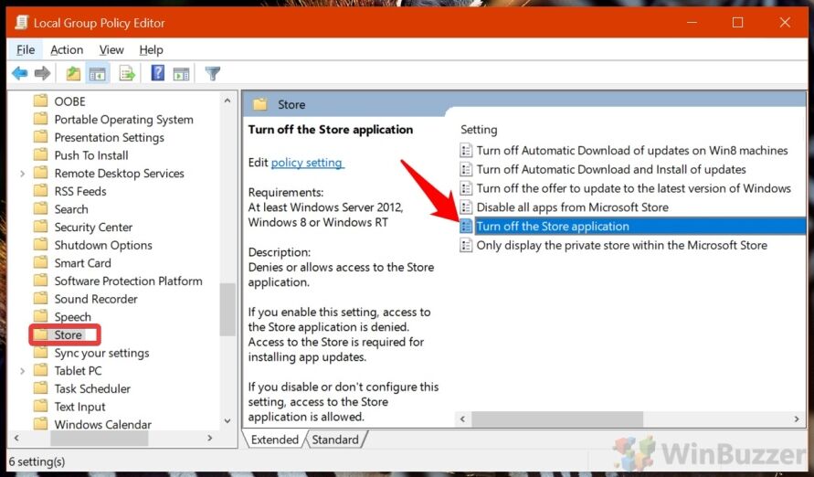
Task: Click tree horizontal scrollbar right arrow
Action: (x=210, y=438)
